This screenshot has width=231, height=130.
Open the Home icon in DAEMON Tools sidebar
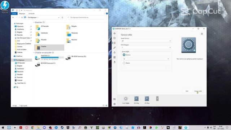point(114,33)
